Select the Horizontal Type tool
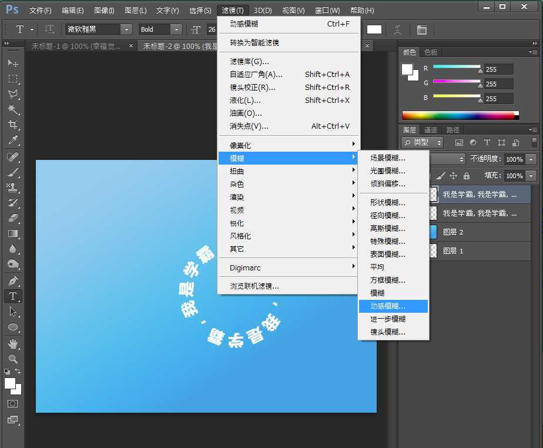543x448 pixels. (13, 296)
